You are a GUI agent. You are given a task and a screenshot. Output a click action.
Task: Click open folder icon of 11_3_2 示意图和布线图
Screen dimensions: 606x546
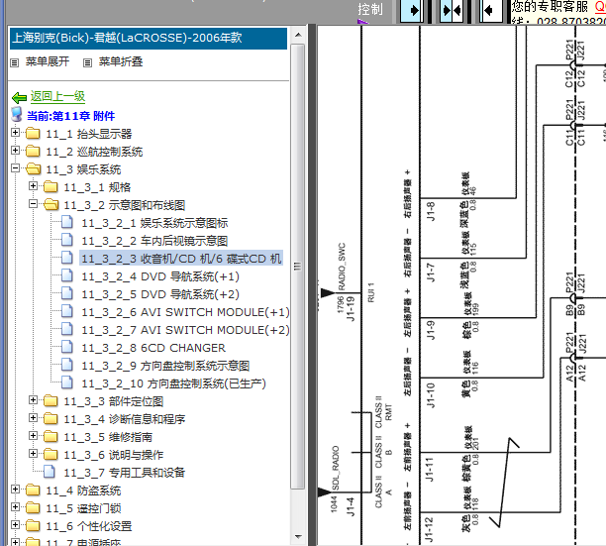click(x=51, y=204)
